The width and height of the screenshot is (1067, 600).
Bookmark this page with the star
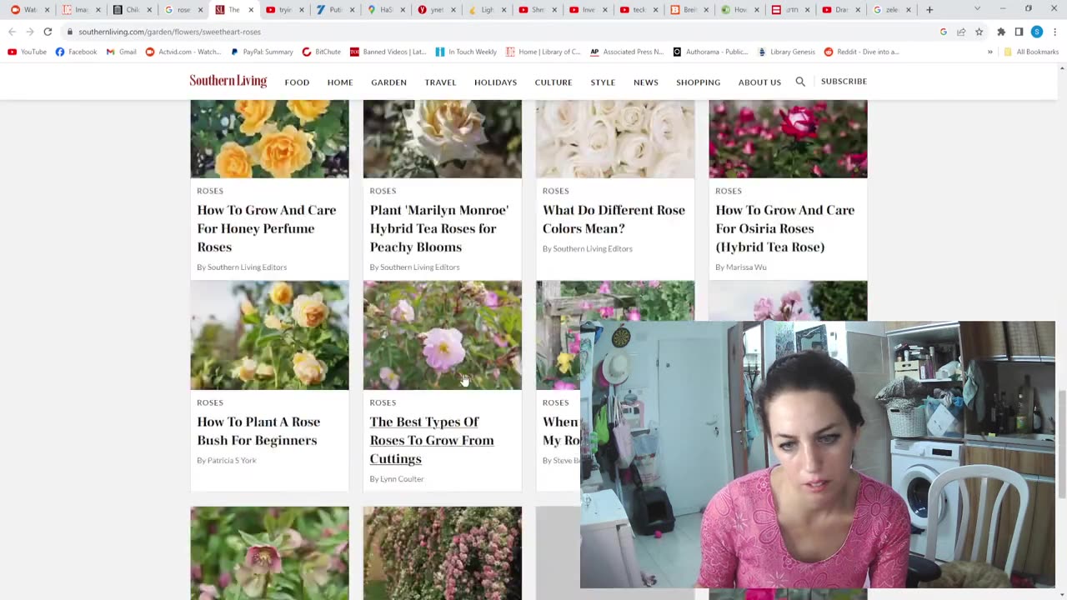pos(979,32)
